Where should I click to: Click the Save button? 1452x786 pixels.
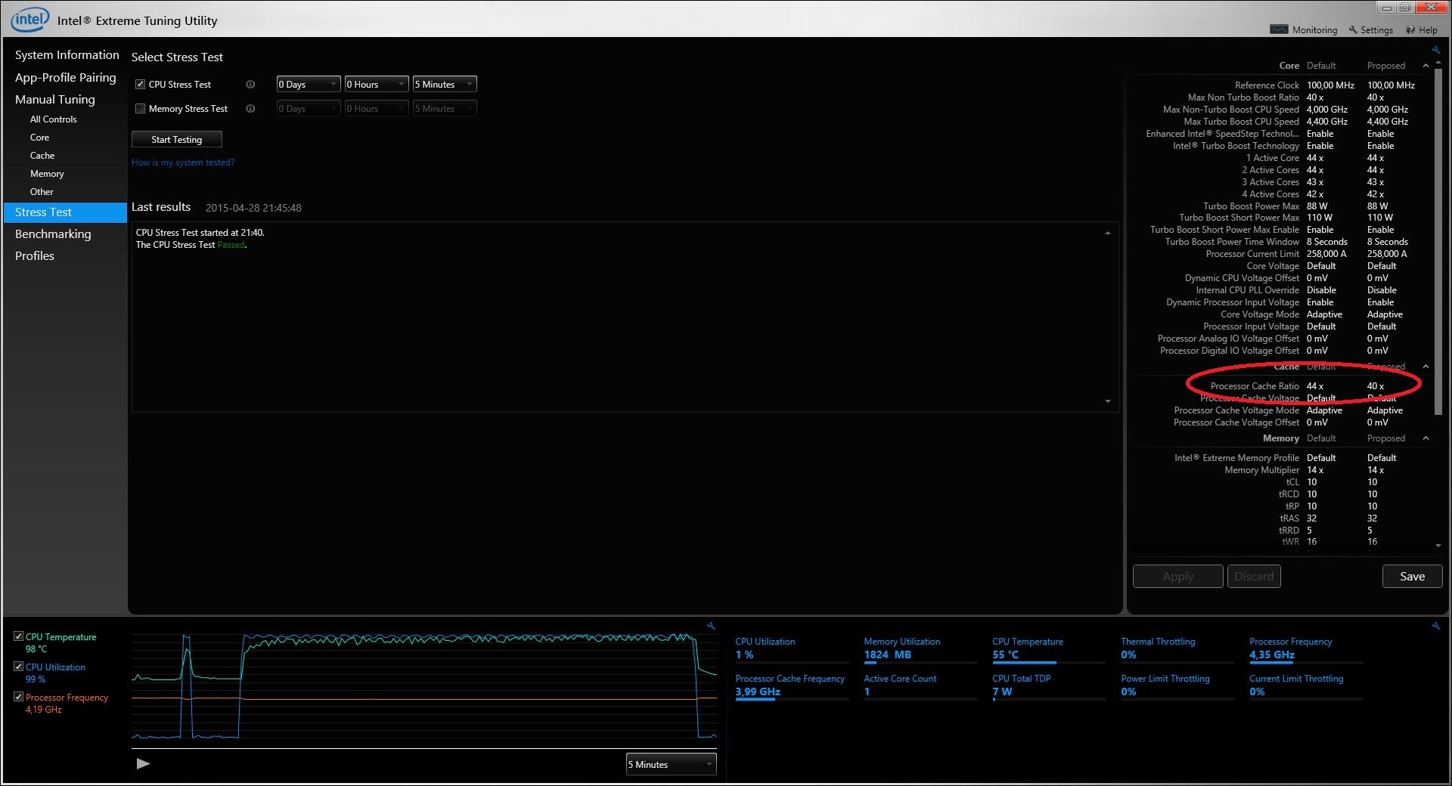pos(1412,576)
